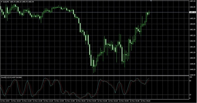Click the 12 Nov 03:00 time label
197x103 pixels.
click(x=124, y=101)
